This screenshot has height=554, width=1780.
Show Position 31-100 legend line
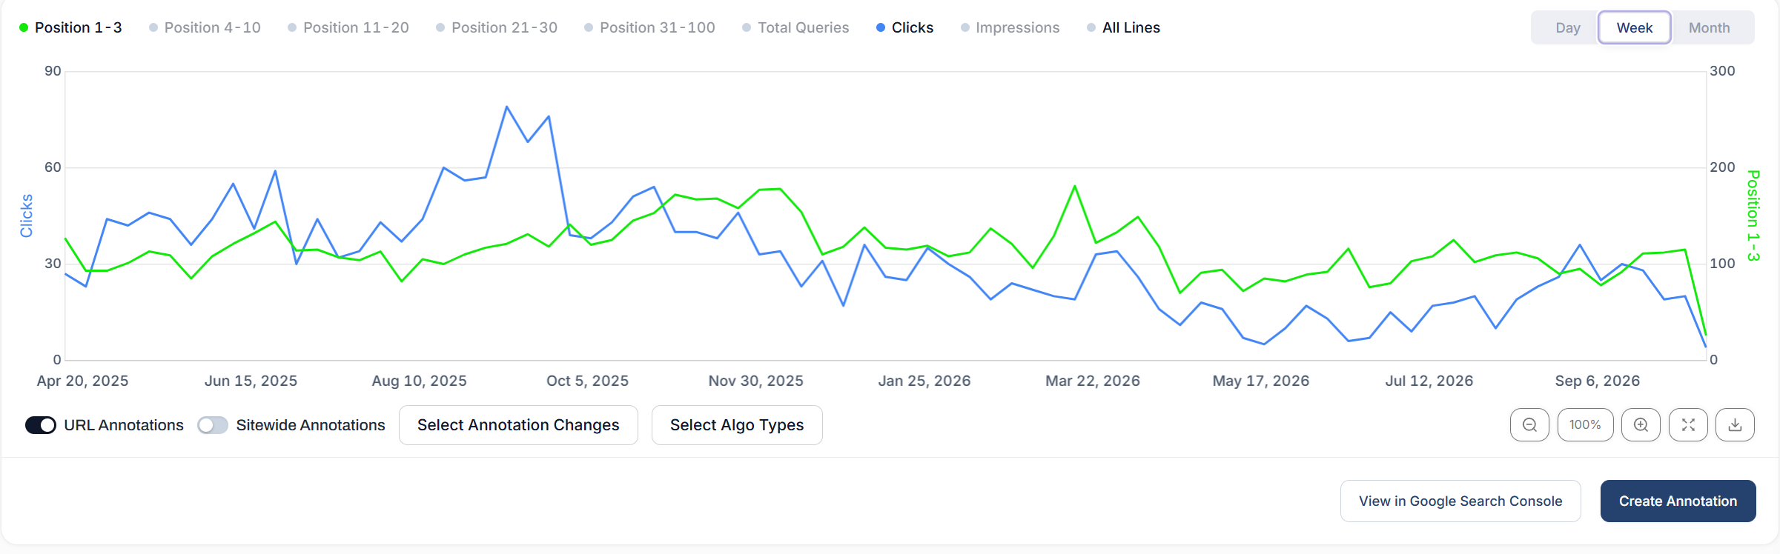coord(650,27)
